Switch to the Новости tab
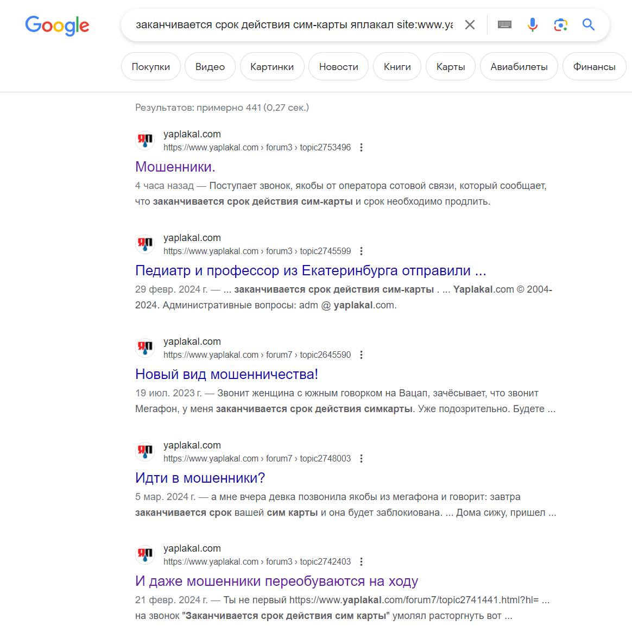Screen dimensions: 632x632 (x=339, y=66)
